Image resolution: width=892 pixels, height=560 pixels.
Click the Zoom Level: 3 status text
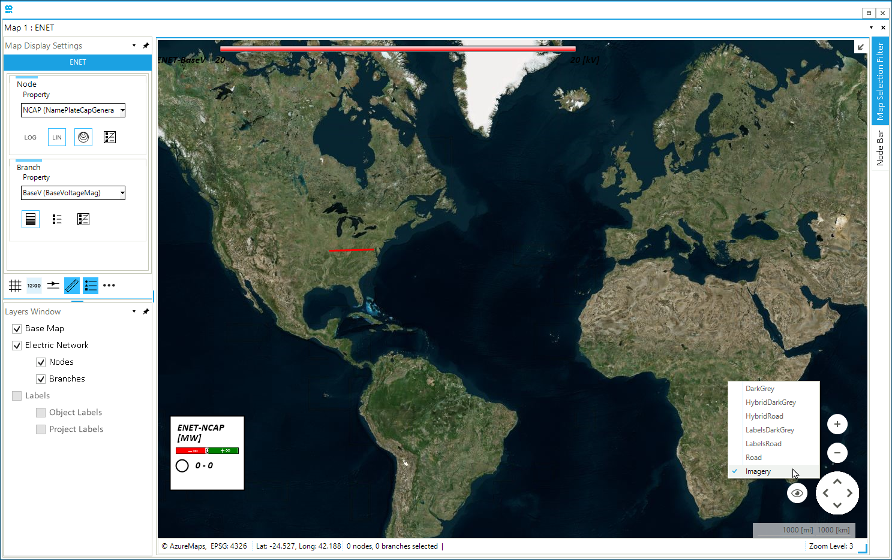tap(831, 546)
